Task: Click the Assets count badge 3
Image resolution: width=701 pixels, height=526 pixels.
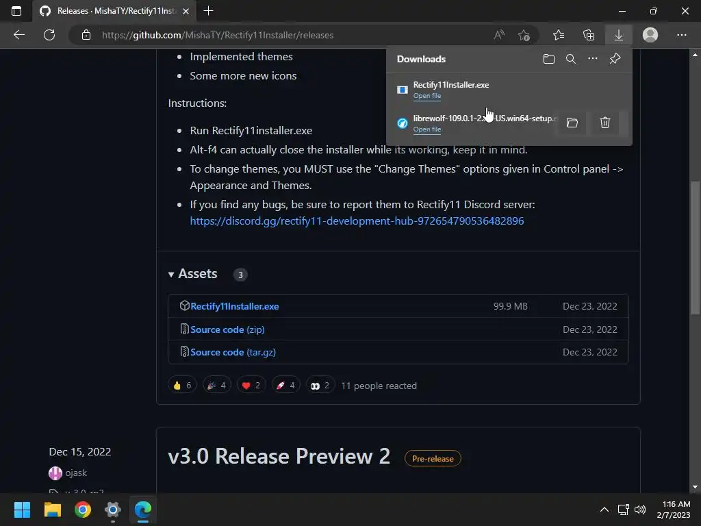Action: (240, 275)
